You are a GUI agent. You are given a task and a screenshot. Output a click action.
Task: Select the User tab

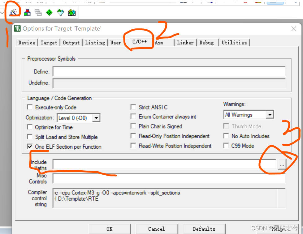[116, 42]
